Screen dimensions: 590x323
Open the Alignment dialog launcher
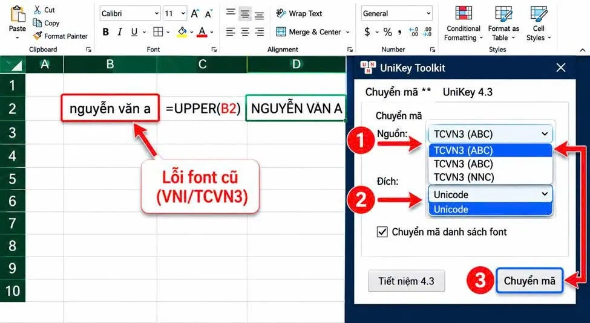pyautogui.click(x=350, y=50)
